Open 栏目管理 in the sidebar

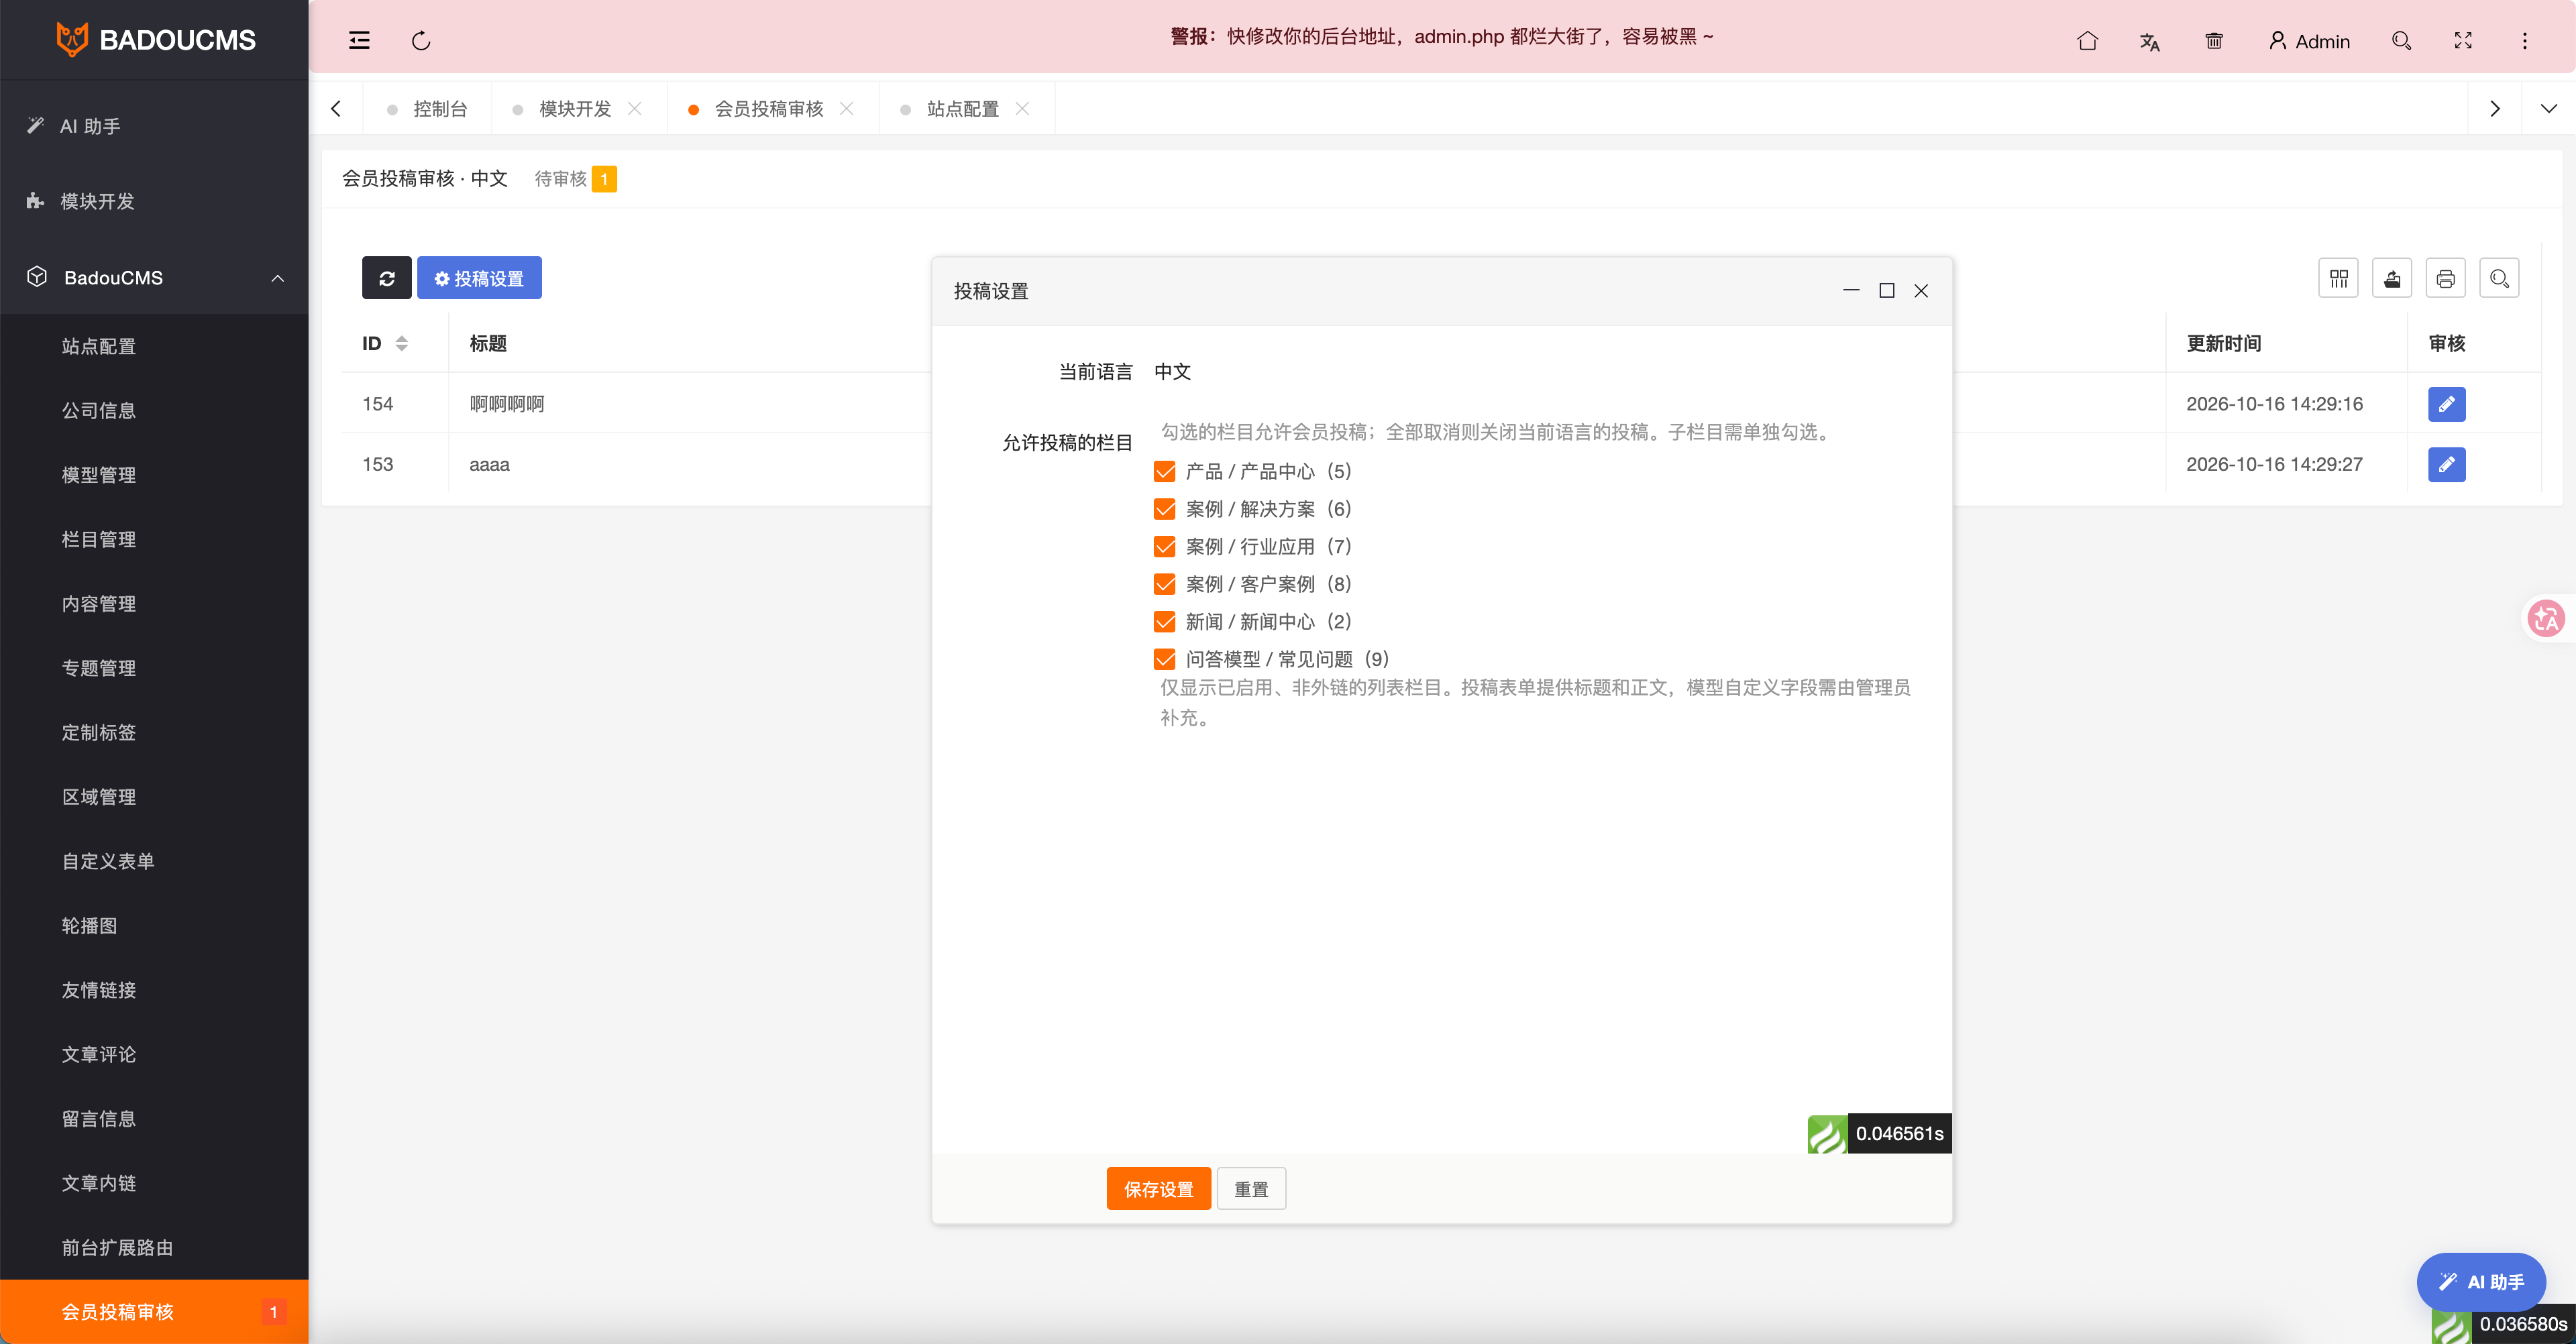tap(99, 539)
